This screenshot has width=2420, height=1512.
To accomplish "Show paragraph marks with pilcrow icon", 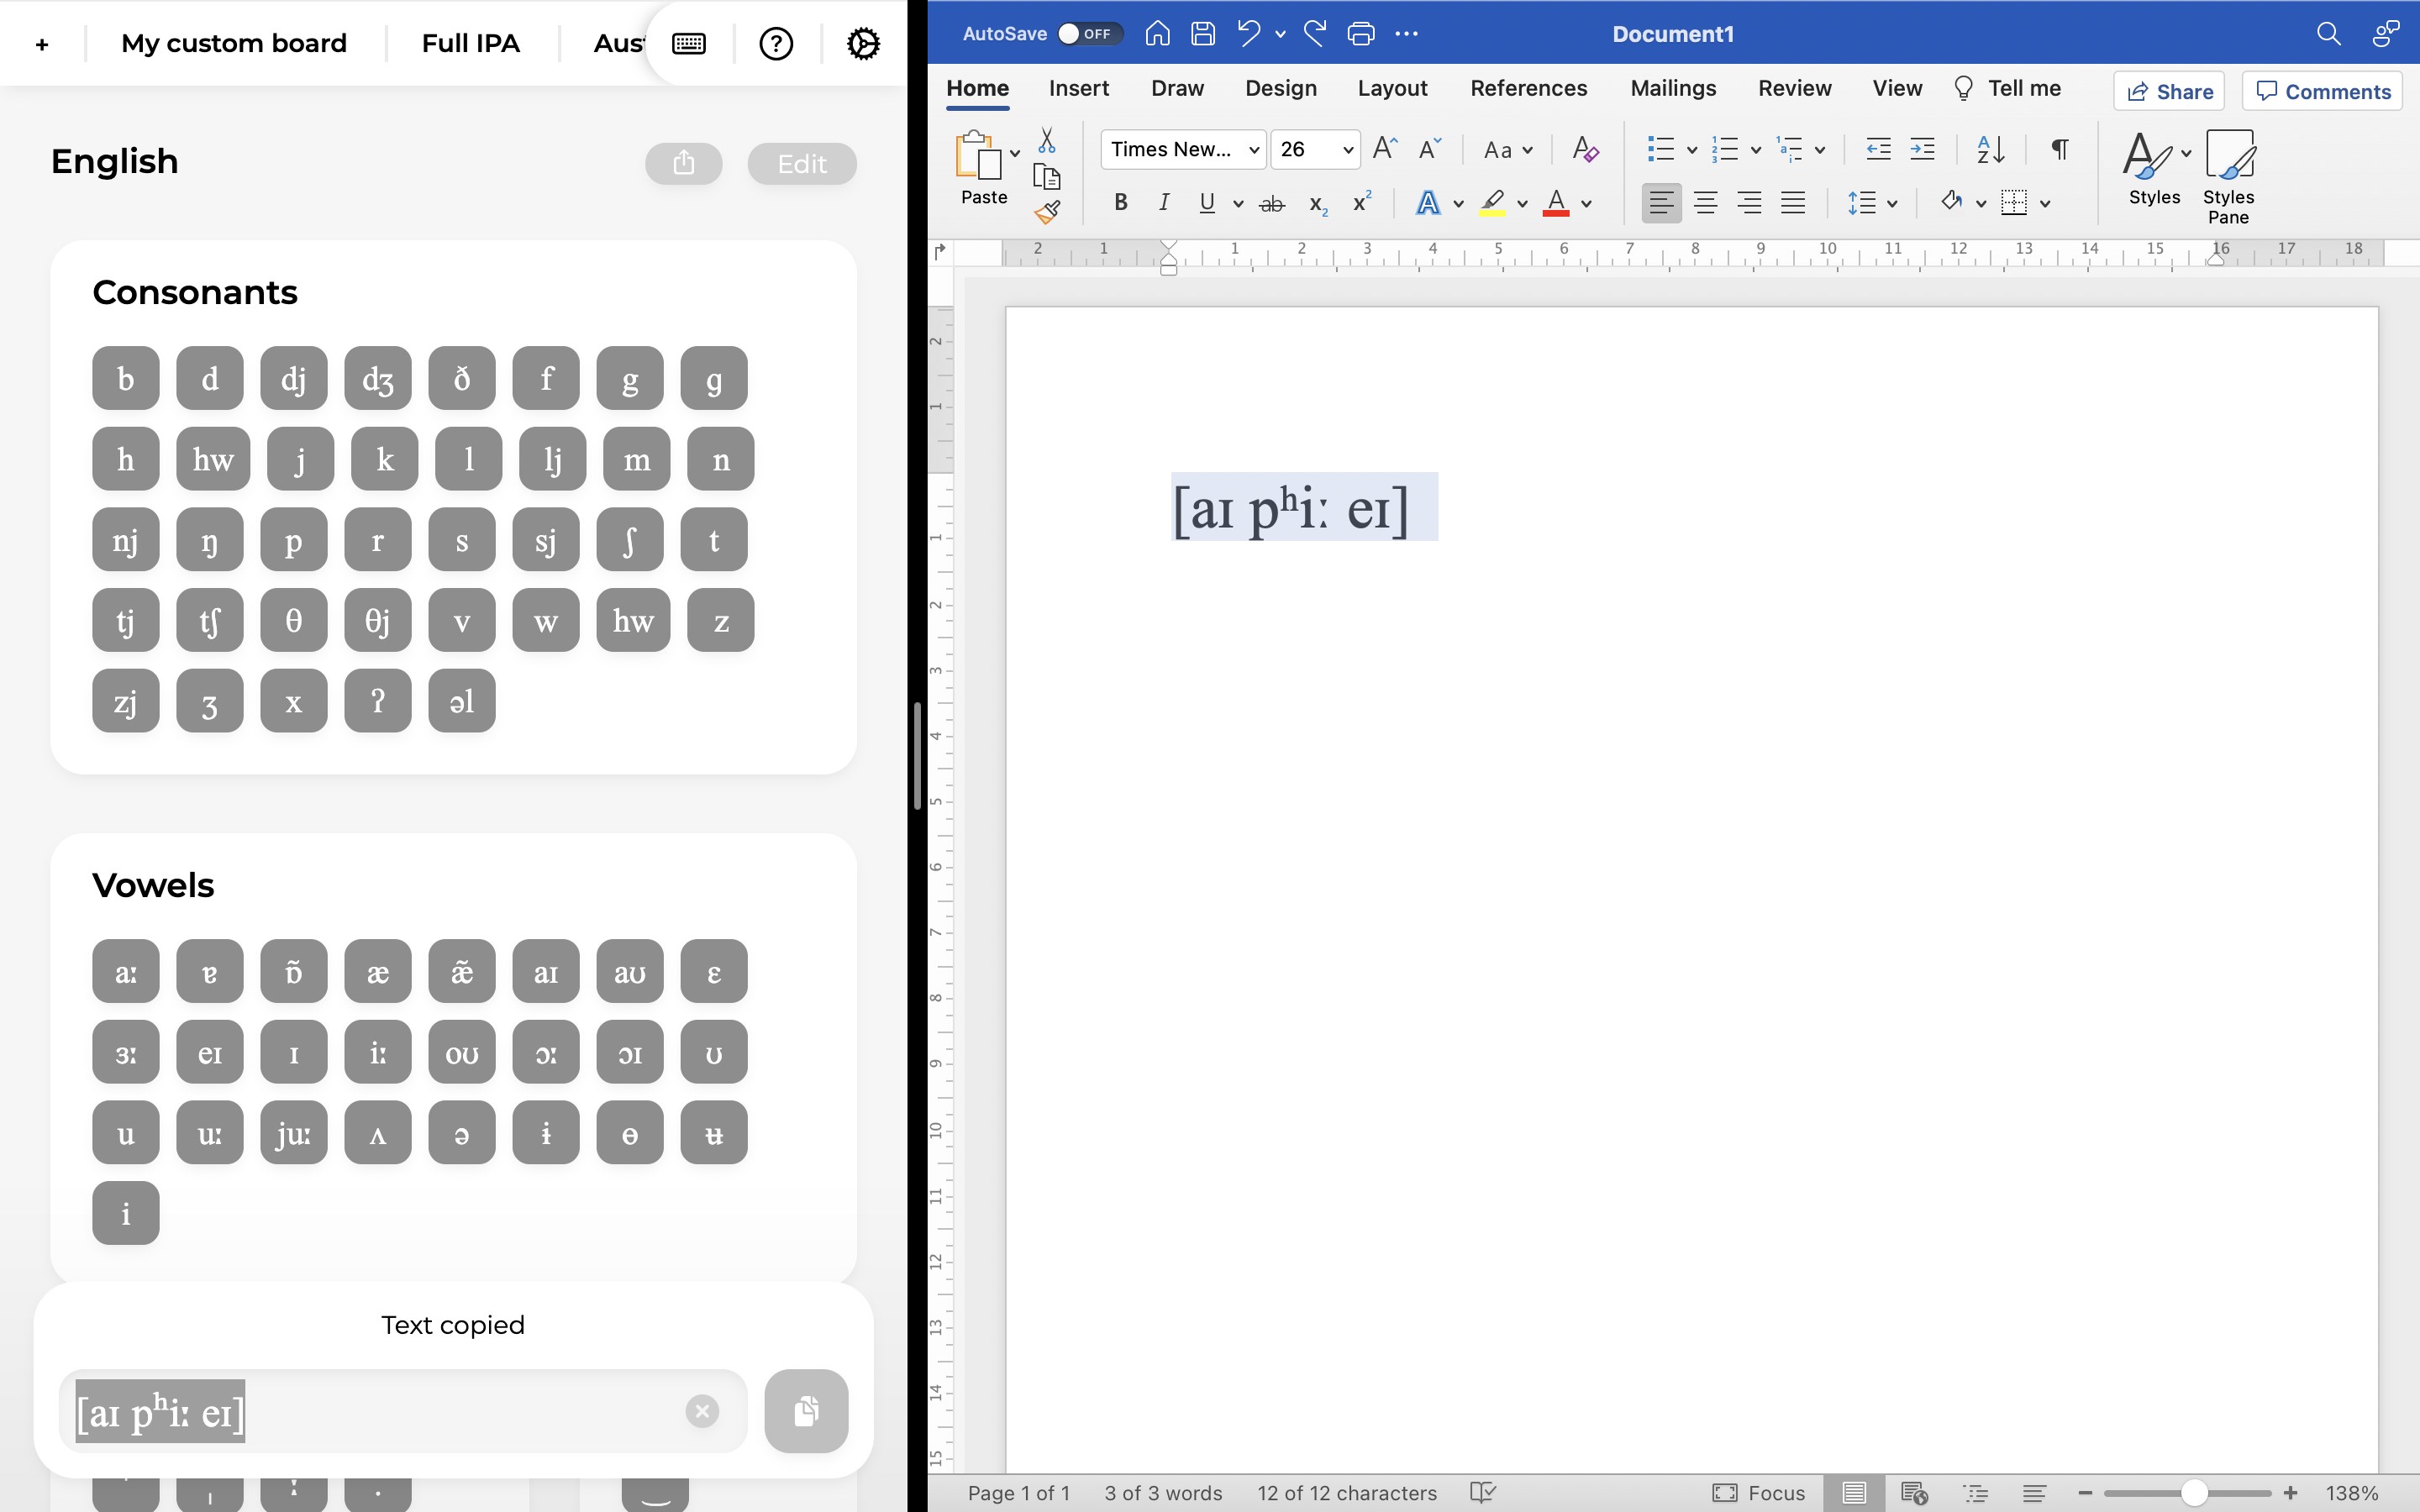I will (2059, 150).
